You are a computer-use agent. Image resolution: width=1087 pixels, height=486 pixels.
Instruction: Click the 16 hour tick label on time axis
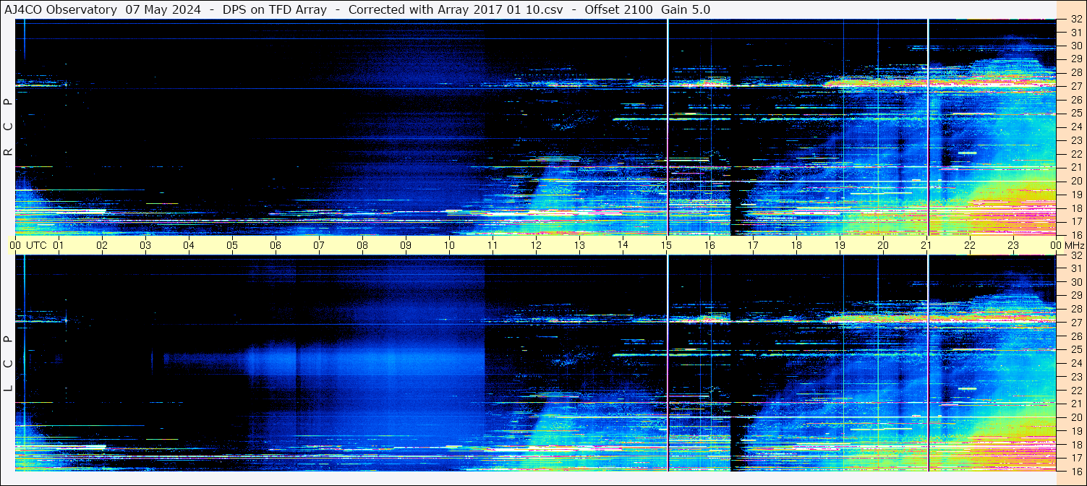[x=709, y=245]
